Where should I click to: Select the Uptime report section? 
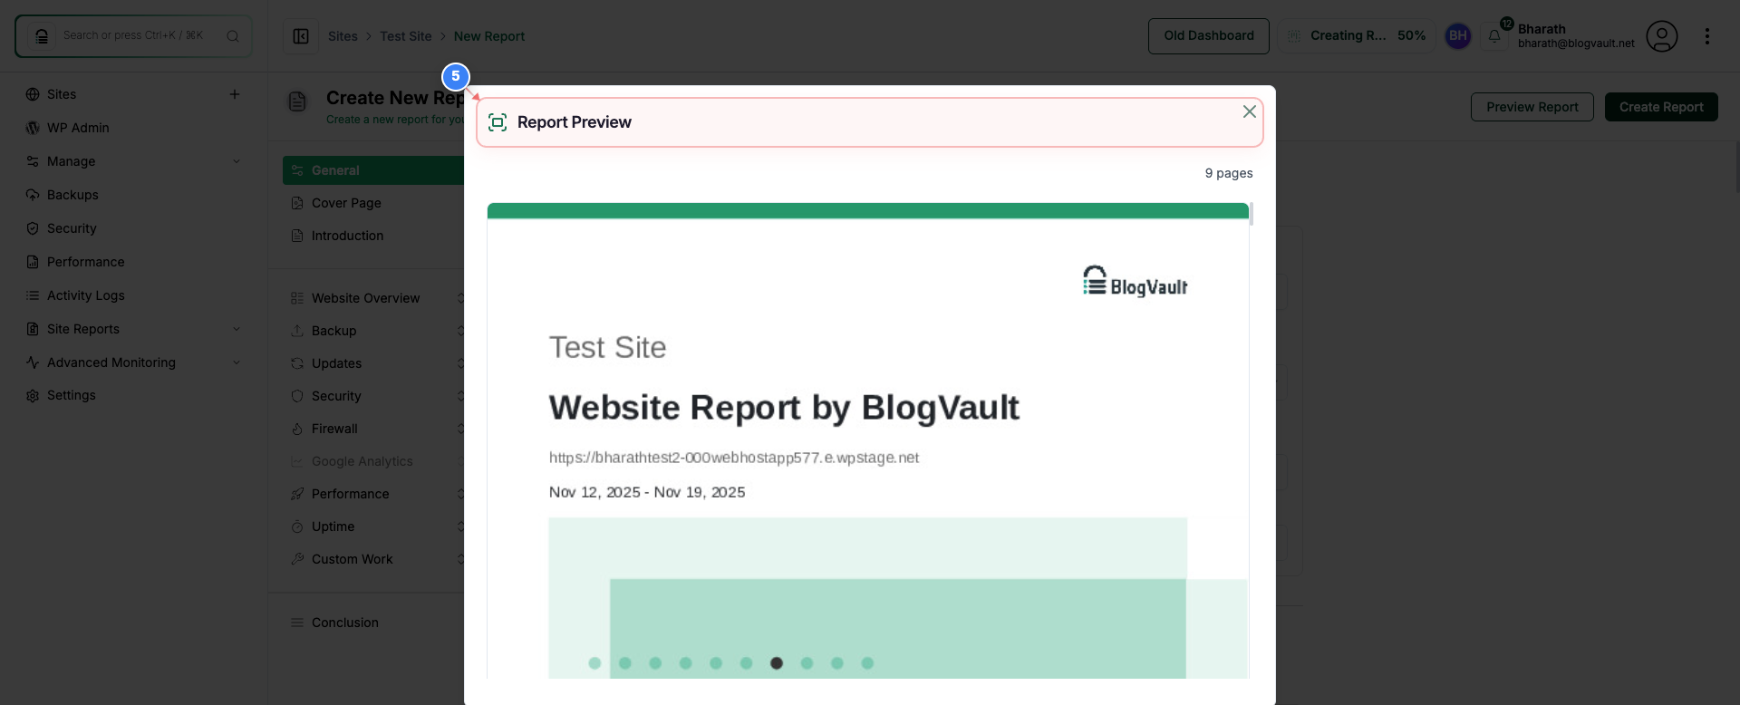[333, 526]
